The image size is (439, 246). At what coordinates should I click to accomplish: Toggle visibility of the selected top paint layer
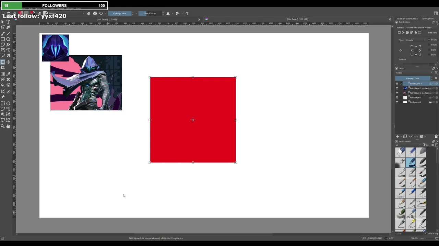397,84
